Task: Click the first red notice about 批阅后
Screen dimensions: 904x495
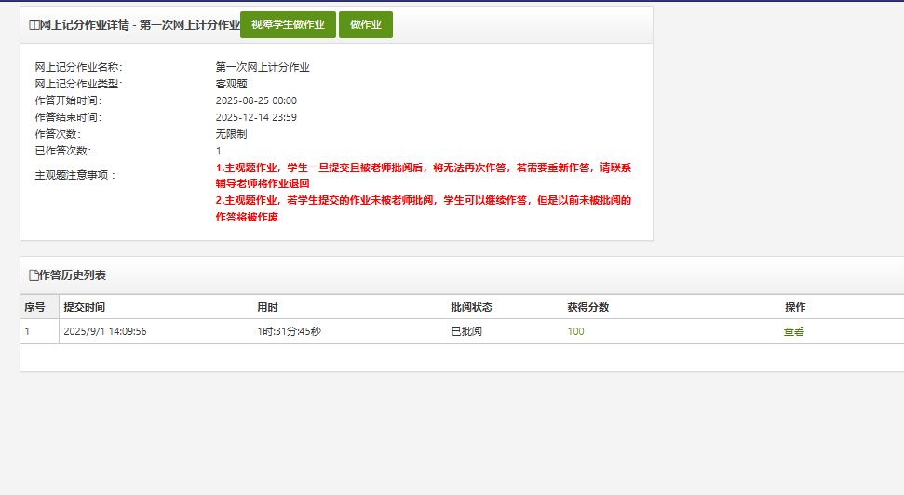Action: (424, 175)
